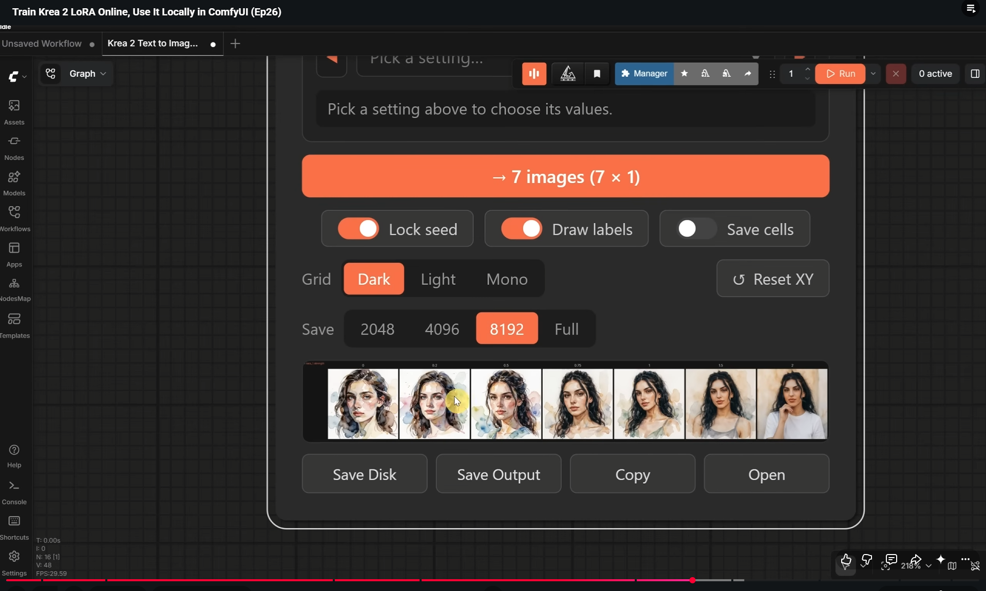This screenshot has height=591, width=986.
Task: Increase the batch count stepper
Action: click(807, 69)
